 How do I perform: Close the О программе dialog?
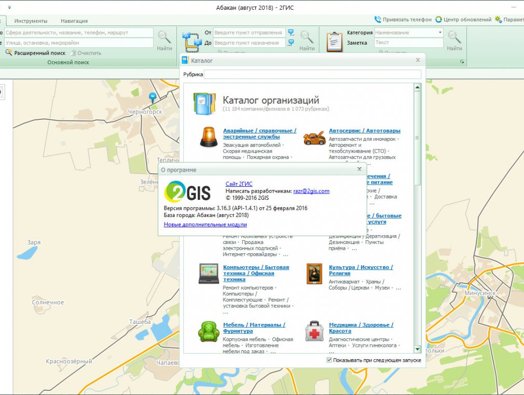359,169
